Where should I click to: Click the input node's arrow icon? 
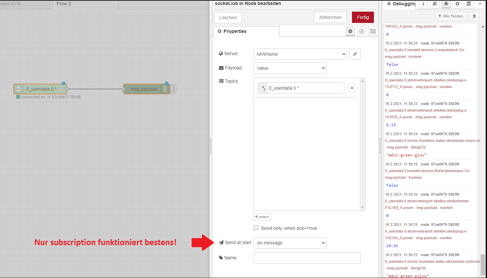tap(19, 89)
